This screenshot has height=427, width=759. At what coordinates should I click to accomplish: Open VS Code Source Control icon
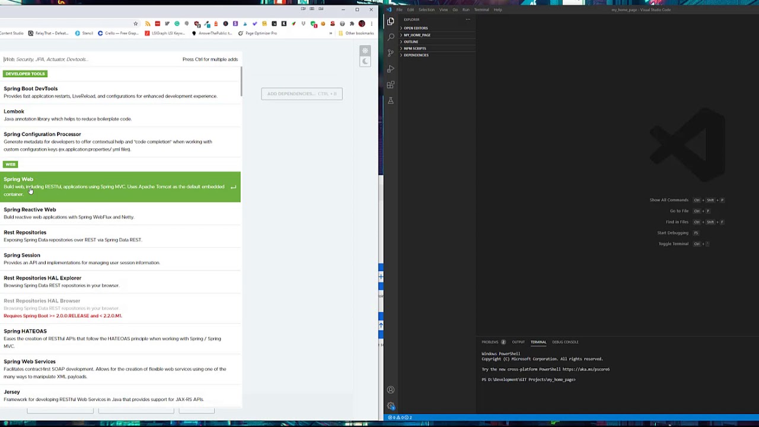[390, 53]
